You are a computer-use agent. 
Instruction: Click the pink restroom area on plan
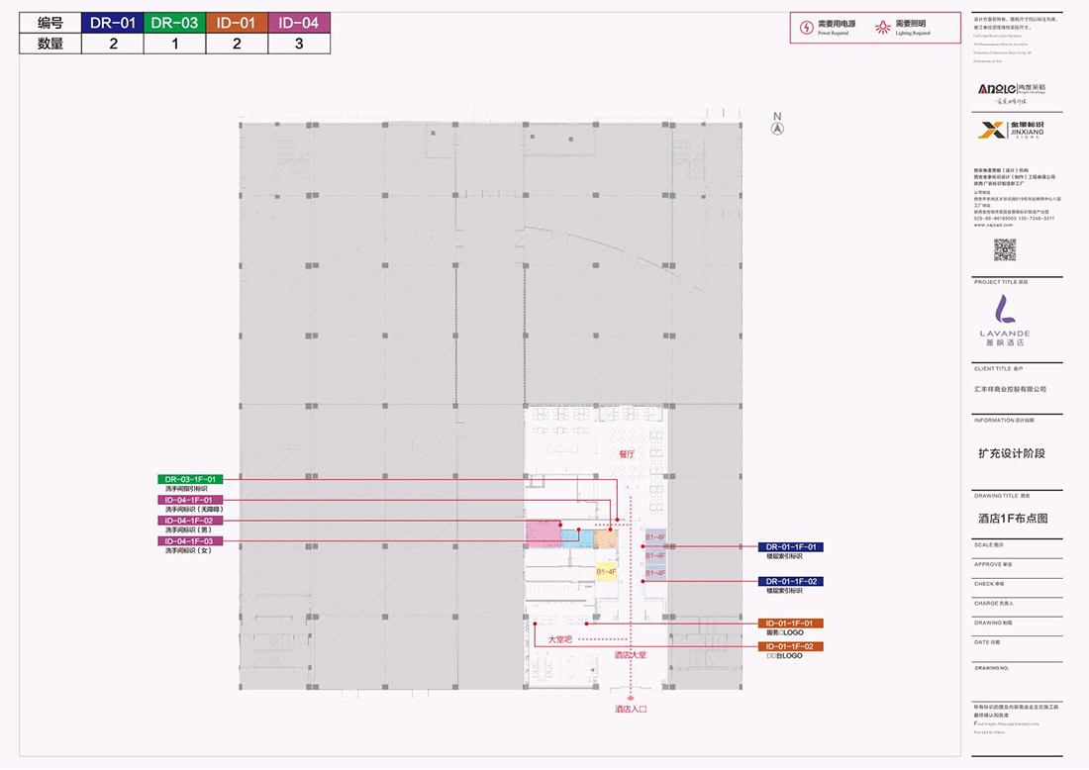[543, 536]
